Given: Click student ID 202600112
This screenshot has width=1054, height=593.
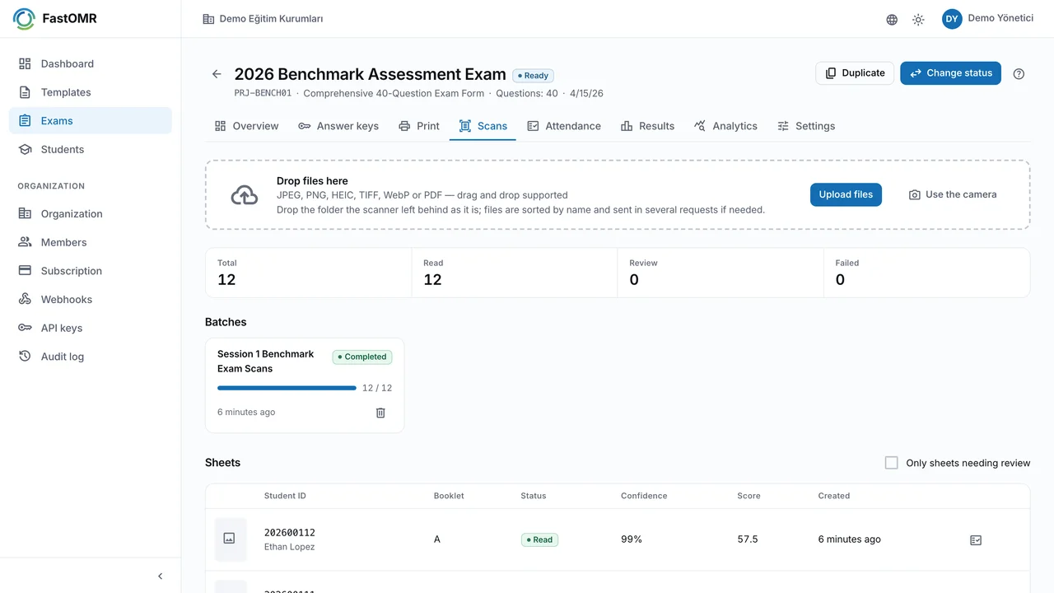Looking at the screenshot, I should click(x=290, y=533).
